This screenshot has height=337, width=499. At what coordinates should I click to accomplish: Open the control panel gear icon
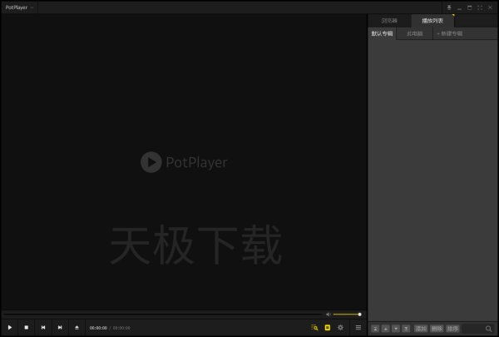click(x=340, y=328)
